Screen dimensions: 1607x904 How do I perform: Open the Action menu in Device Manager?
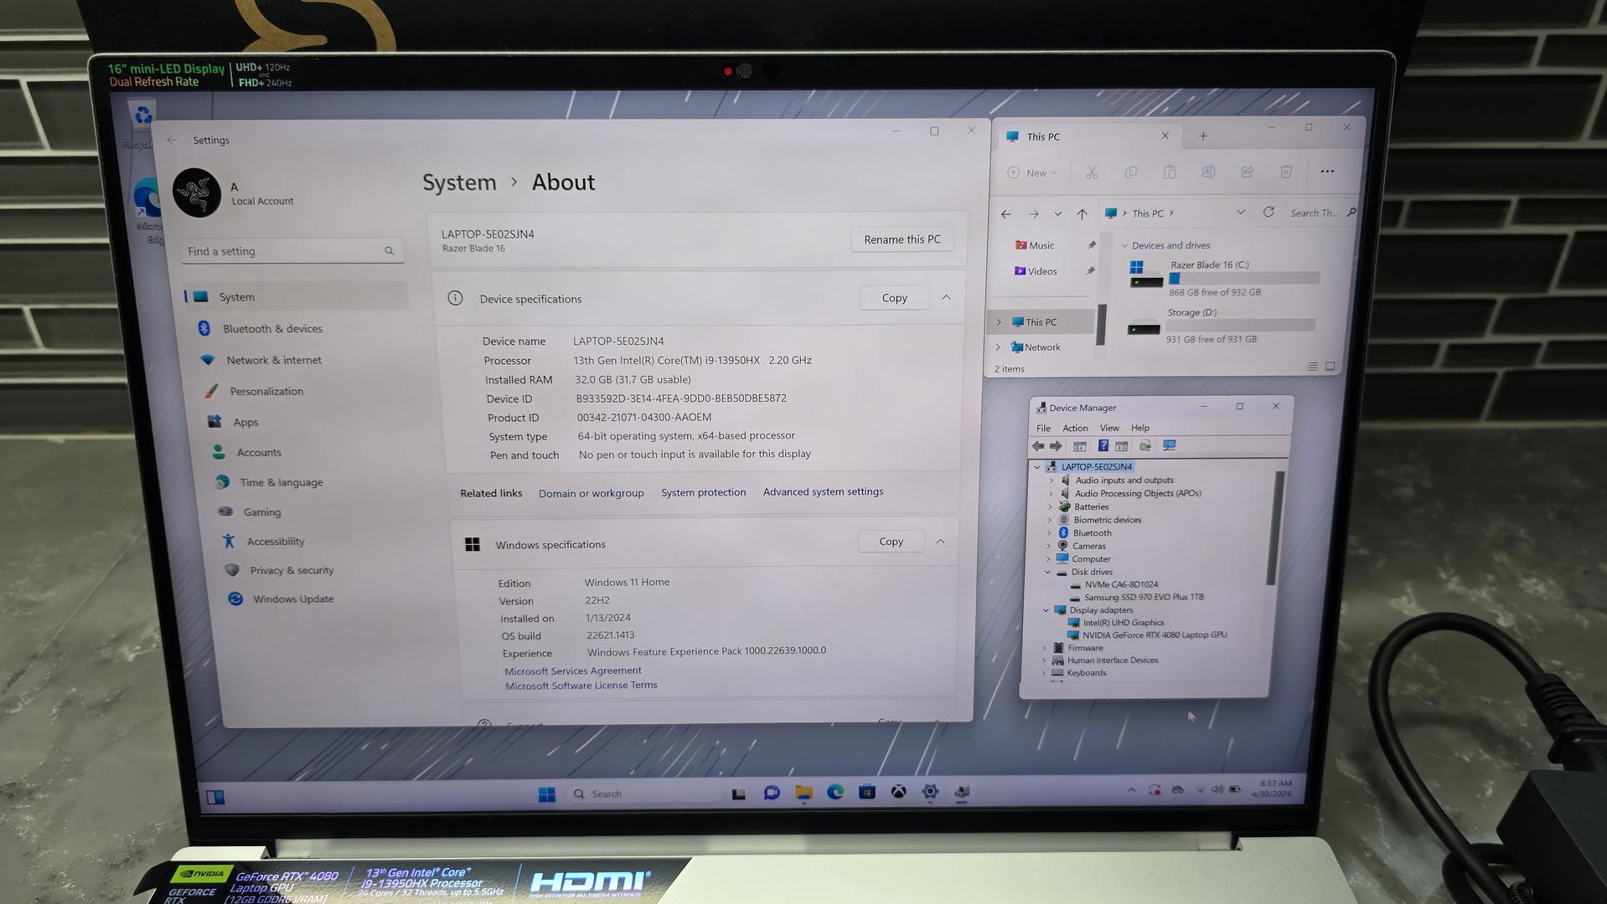click(x=1075, y=428)
